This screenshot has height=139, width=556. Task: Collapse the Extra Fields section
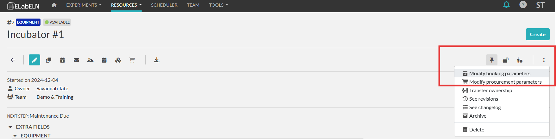(x=10, y=127)
